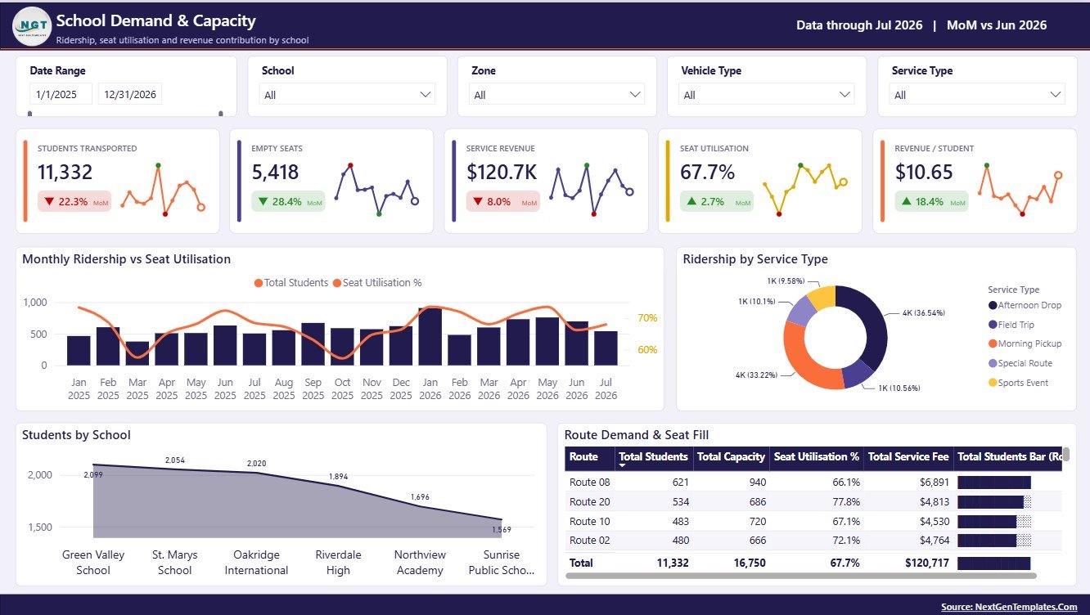Click the Service Revenue sparkline chart
Image resolution: width=1090 pixels, height=615 pixels.
(591, 189)
